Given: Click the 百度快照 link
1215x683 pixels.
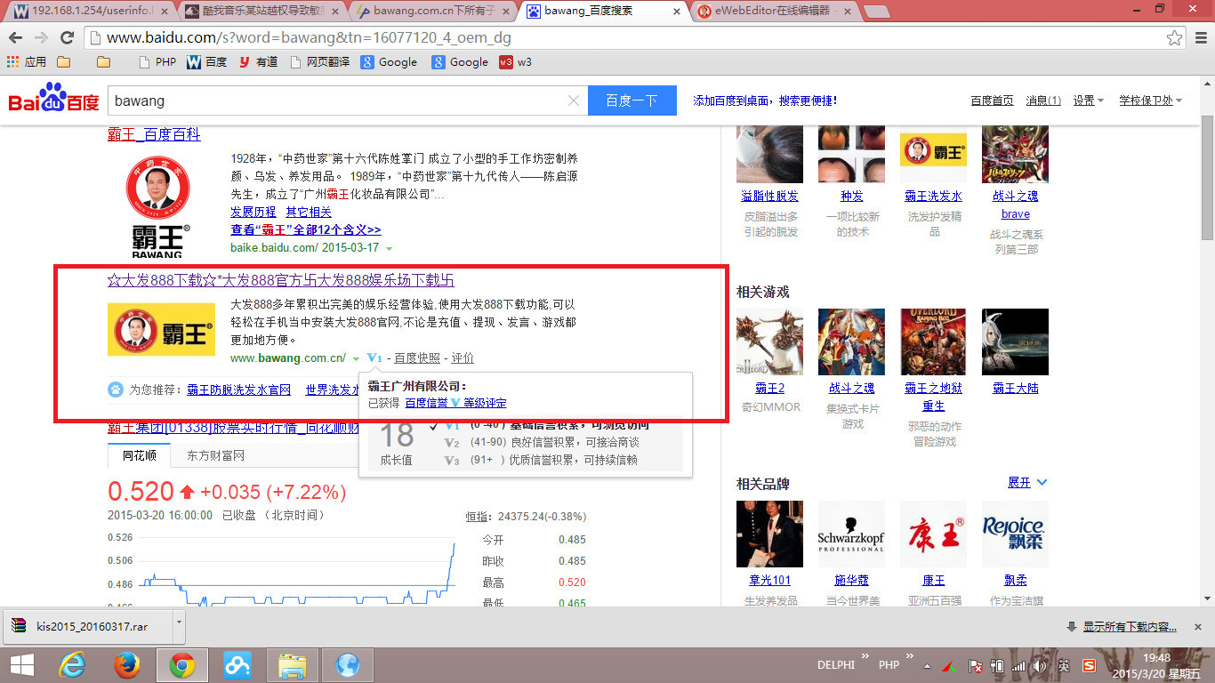Looking at the screenshot, I should [x=417, y=358].
